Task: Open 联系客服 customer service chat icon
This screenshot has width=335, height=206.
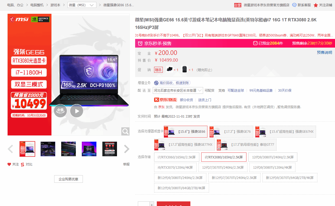Action: 294,5
